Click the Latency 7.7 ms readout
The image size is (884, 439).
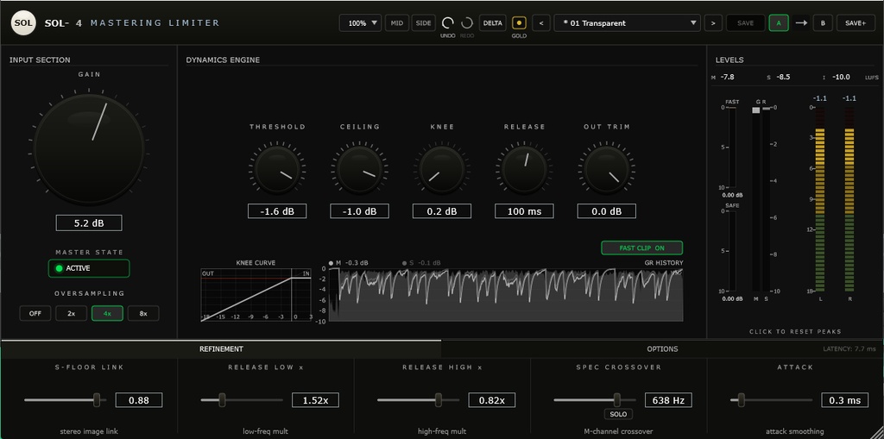click(849, 348)
